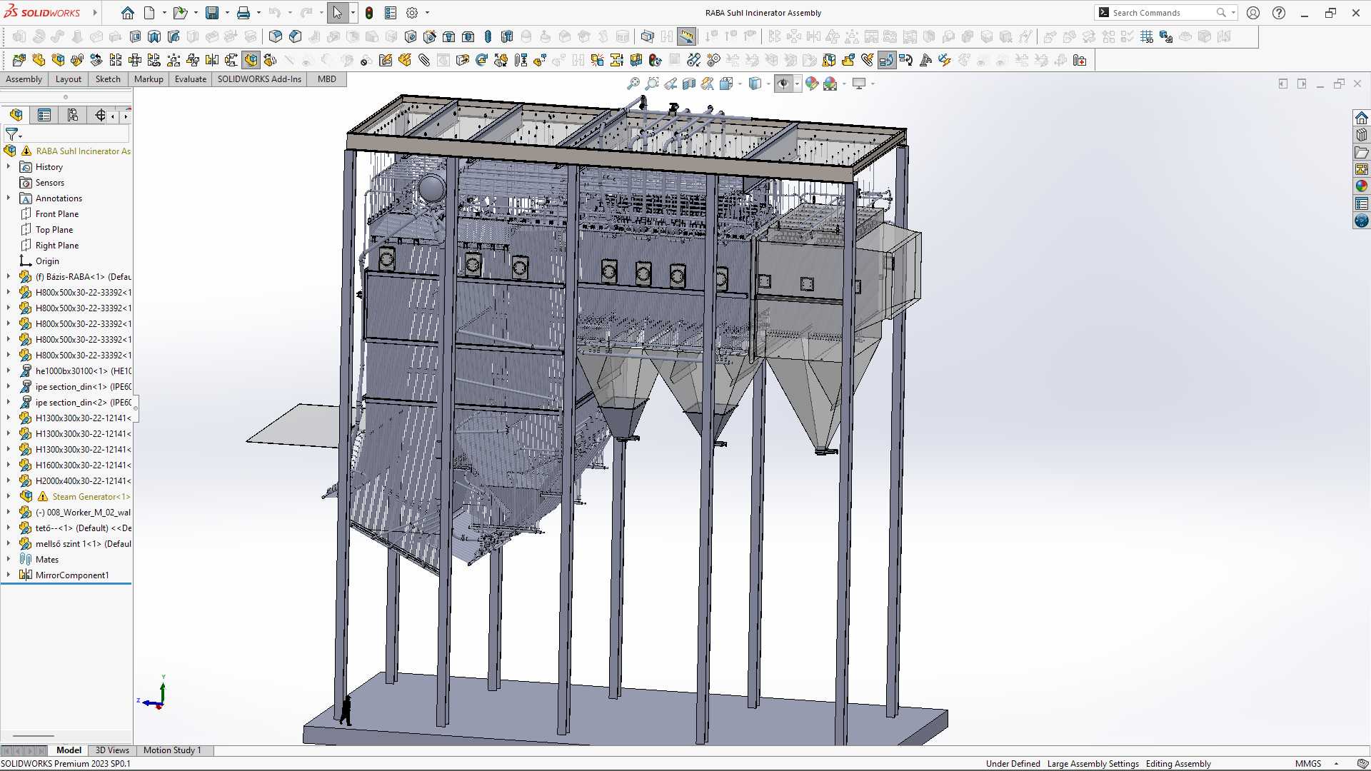Toggle the Hide/Show Items eye button

pos(784,84)
